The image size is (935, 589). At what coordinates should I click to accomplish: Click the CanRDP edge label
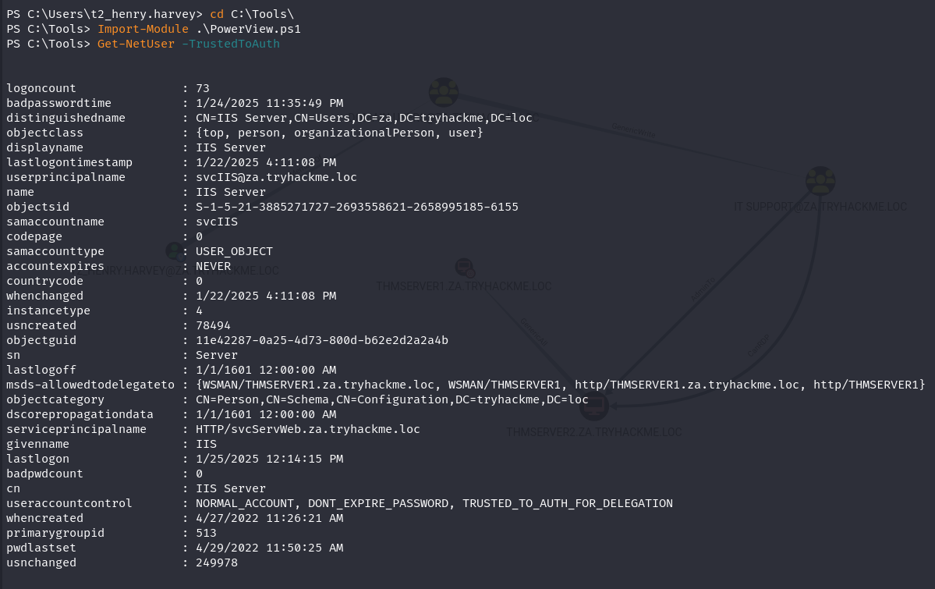tap(758, 346)
